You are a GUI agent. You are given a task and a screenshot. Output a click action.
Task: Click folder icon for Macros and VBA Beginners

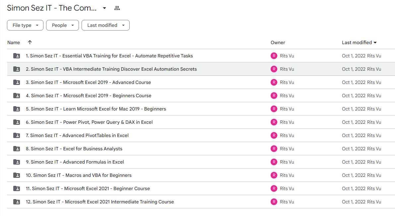(17, 175)
